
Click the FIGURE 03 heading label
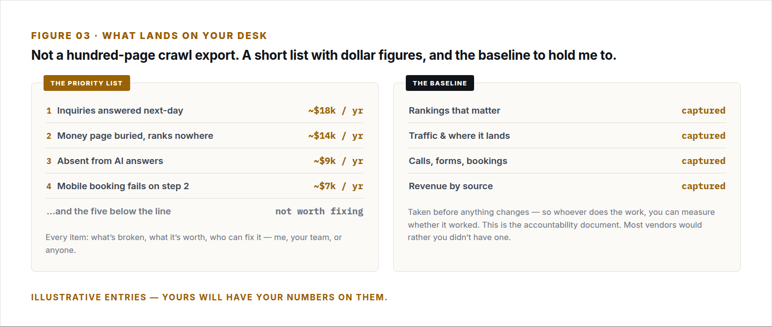[x=149, y=36]
